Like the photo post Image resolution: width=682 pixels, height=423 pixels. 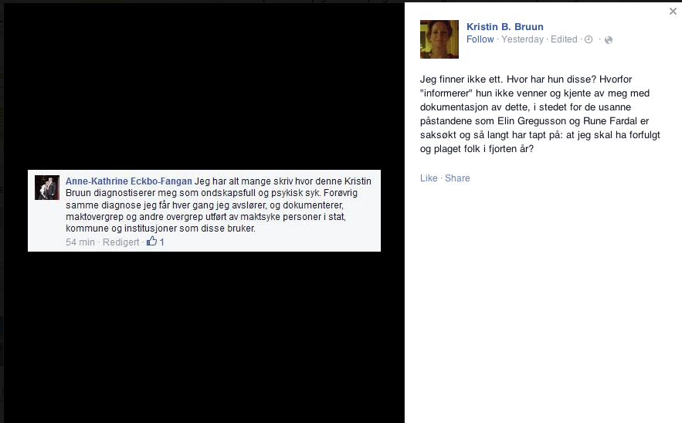429,178
